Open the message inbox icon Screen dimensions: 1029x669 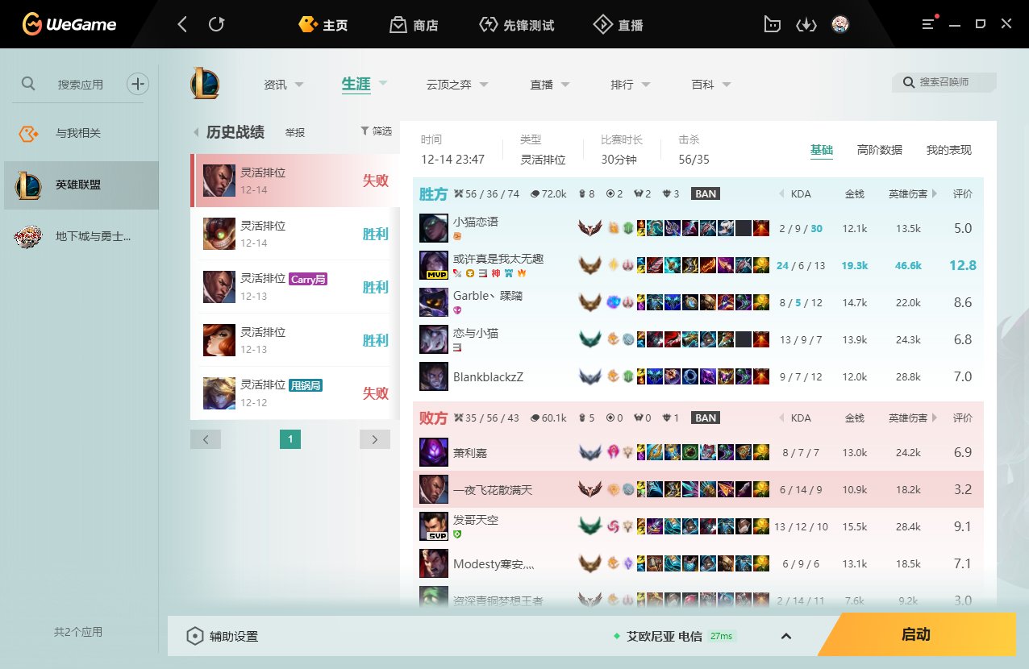click(773, 24)
